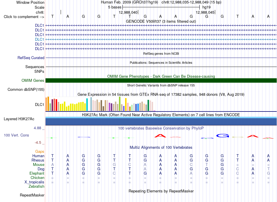Open GENCODE V50lift37 track settings title
Image resolution: width=277 pixels, height=202 pixels.
161,21
